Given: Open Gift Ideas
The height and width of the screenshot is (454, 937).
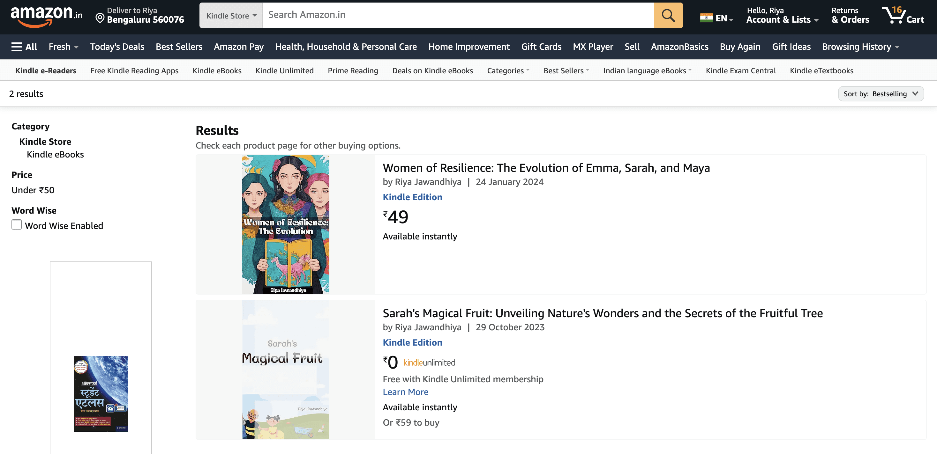Looking at the screenshot, I should point(791,47).
